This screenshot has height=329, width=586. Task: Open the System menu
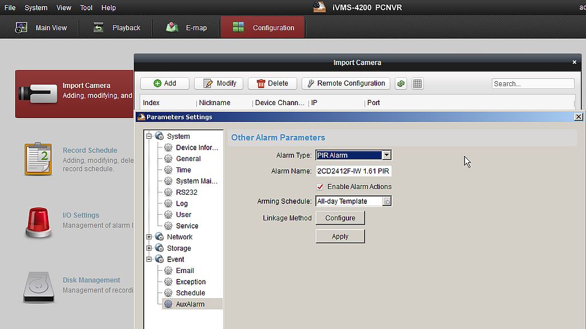(36, 7)
